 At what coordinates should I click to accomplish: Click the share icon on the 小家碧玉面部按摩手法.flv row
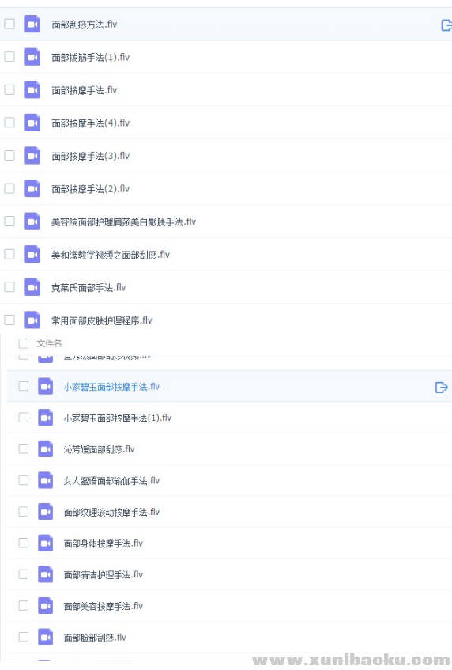tap(441, 387)
